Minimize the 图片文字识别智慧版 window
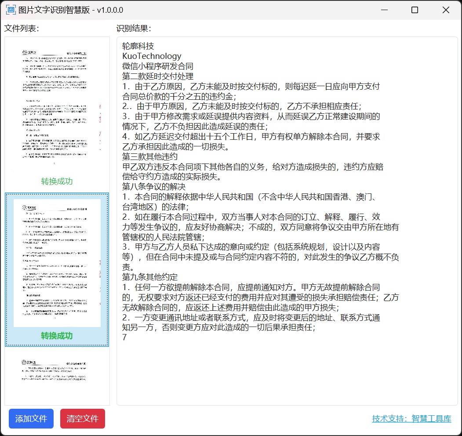Viewport: 462px width, 436px height. pos(384,10)
